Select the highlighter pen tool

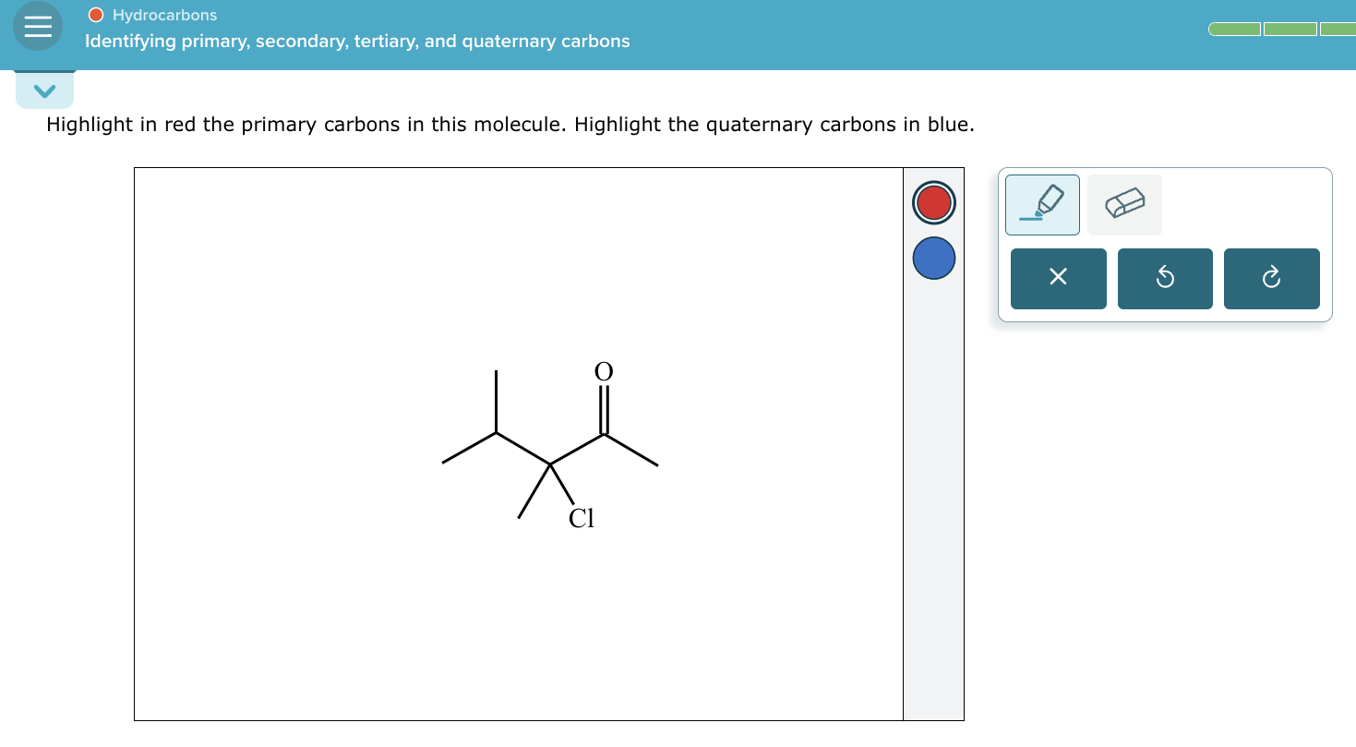(x=1042, y=205)
